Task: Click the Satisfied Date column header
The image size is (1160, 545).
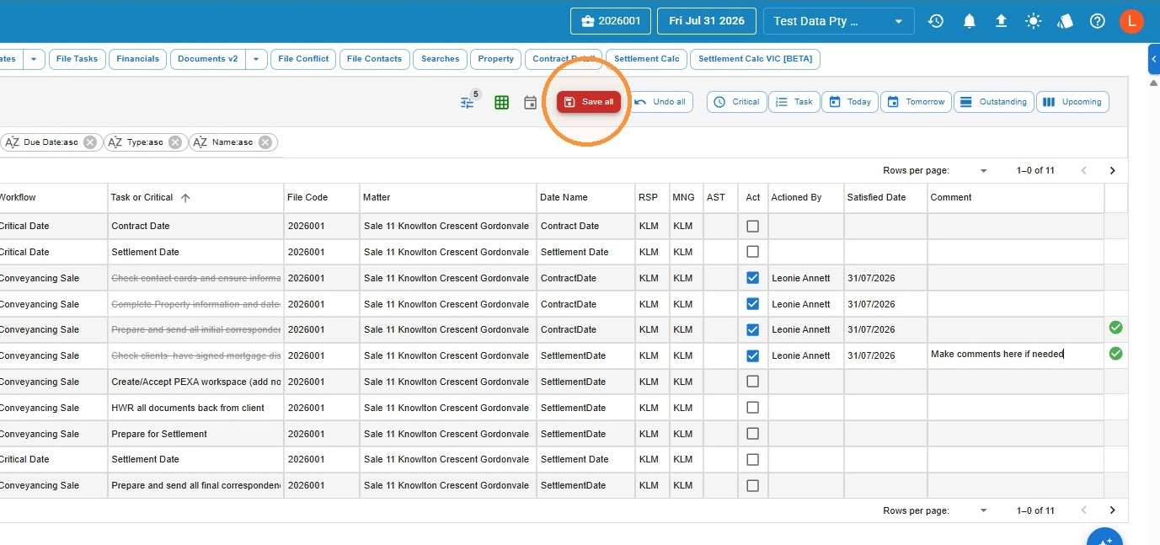Action: pyautogui.click(x=885, y=197)
